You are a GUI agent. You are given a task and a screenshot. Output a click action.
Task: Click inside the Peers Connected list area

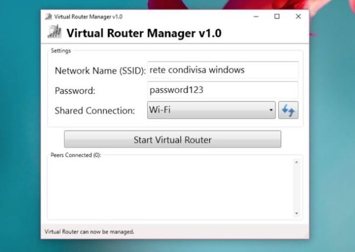coord(170,188)
